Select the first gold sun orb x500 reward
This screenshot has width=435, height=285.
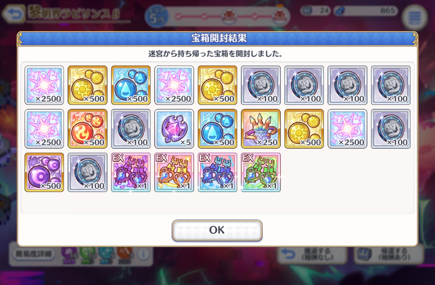tap(88, 85)
